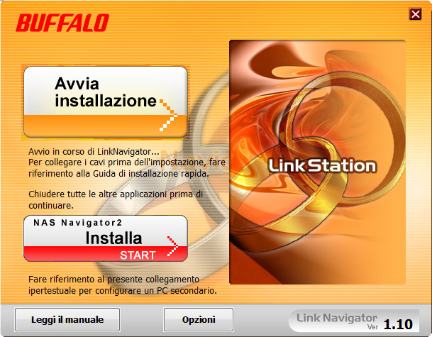Click the BUFFALO logo
Screen dimensions: 432x337
pos(62,23)
